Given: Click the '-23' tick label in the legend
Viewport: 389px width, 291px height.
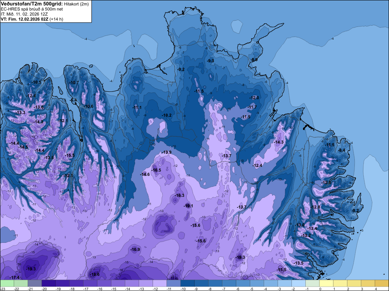Looking at the screenshot, I should pyautogui.click(x=3, y=289).
